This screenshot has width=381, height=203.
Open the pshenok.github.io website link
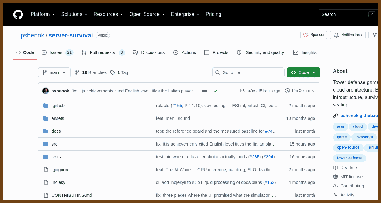click(x=359, y=116)
